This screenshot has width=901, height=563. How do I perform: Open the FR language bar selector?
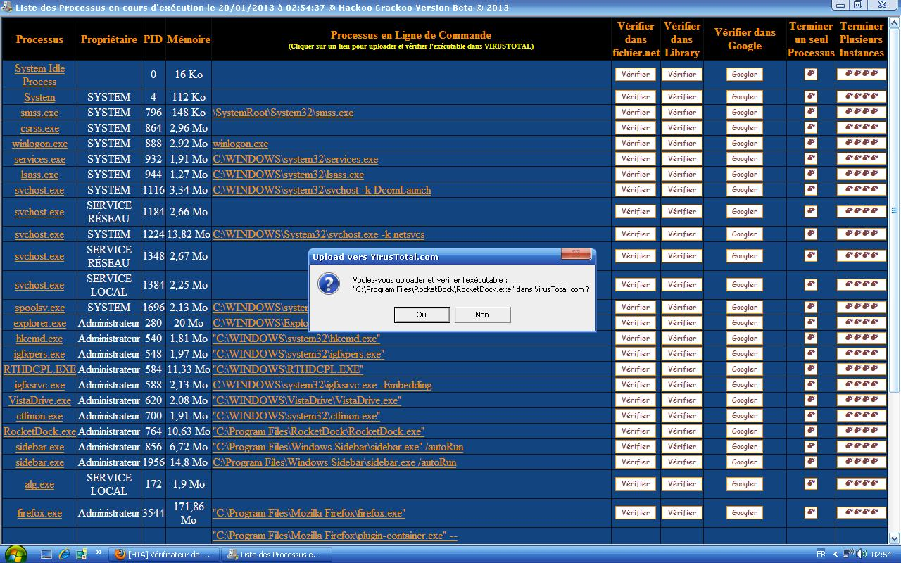[821, 554]
